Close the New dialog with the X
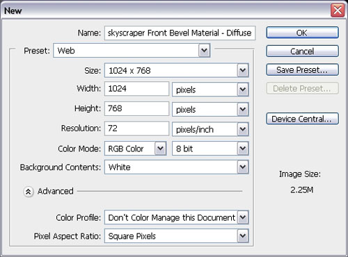 point(338,10)
